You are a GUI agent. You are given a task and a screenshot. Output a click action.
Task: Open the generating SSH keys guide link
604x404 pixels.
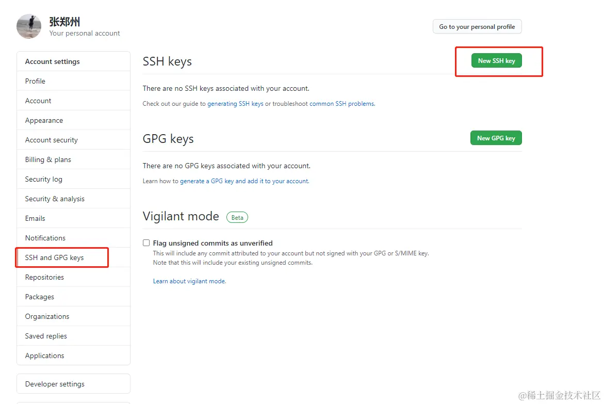[x=235, y=104]
